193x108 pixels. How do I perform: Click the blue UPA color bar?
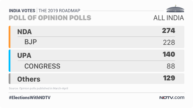tap(10, 61)
